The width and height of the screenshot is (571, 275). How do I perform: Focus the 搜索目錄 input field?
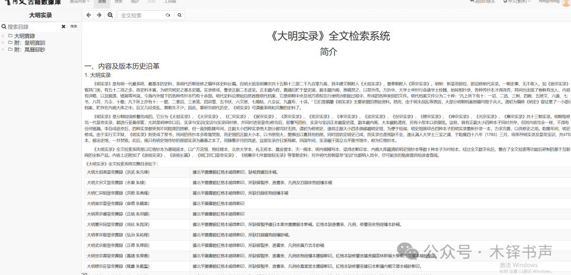coord(33,26)
